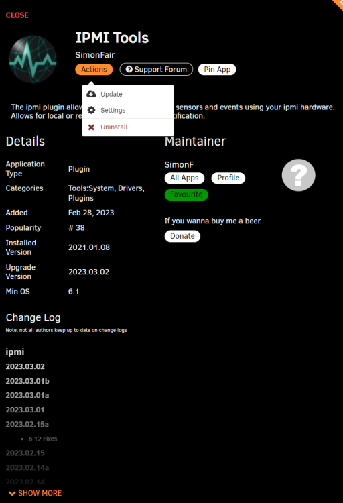Click the SimonFair author name

pyautogui.click(x=95, y=55)
